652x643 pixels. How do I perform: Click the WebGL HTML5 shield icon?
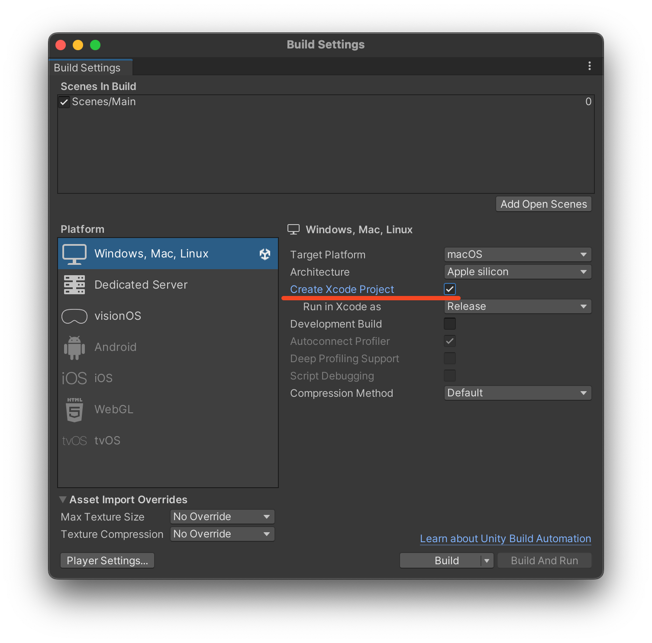74,410
